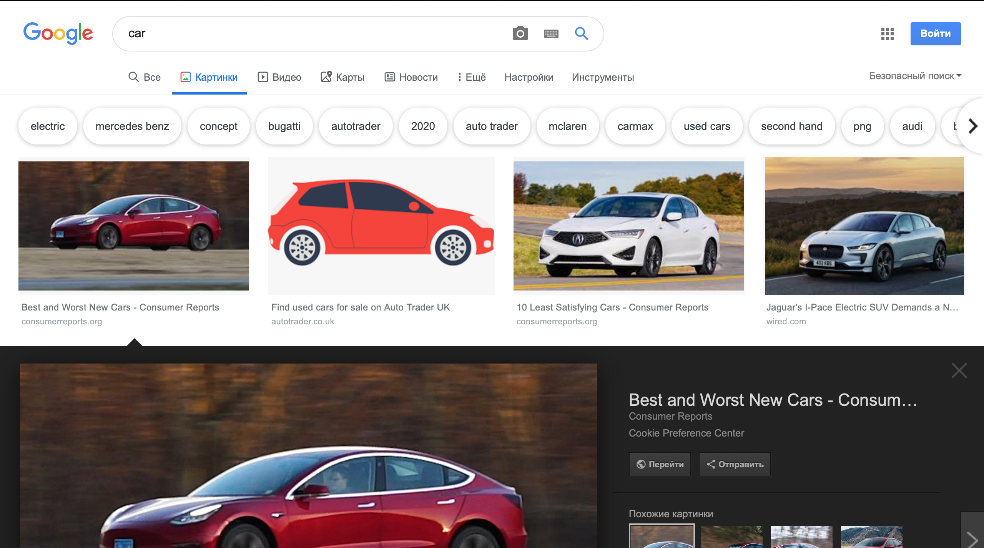Select the Инструменты menu item
This screenshot has height=548, width=984.
tap(602, 76)
